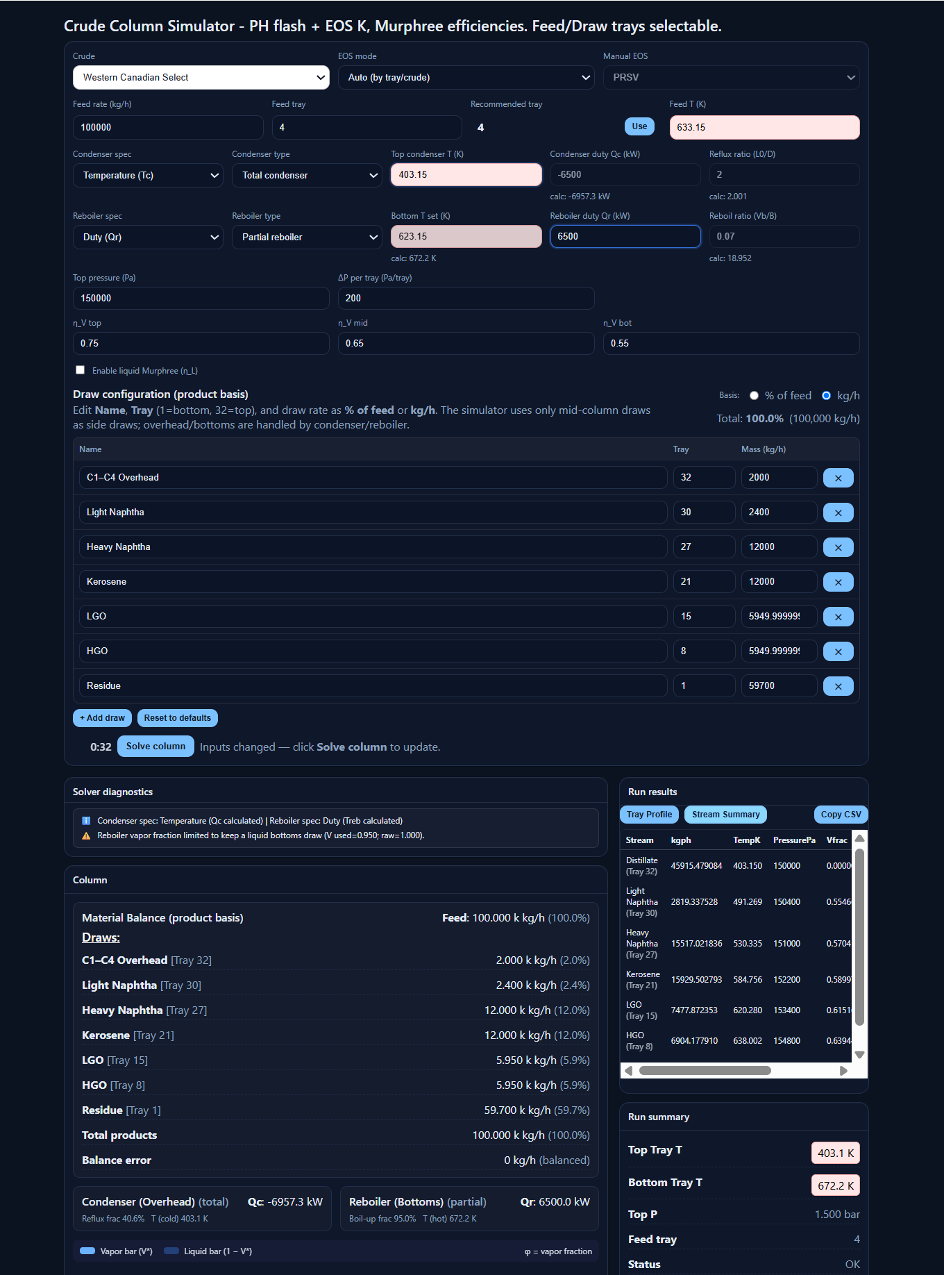
Task: Click Kerosene draw name field
Action: point(373,581)
